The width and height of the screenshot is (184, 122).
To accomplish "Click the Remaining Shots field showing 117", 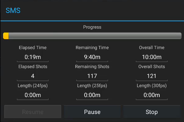I will click(92, 76).
